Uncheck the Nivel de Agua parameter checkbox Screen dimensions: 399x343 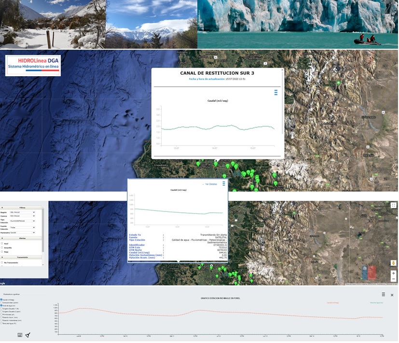coord(1,305)
